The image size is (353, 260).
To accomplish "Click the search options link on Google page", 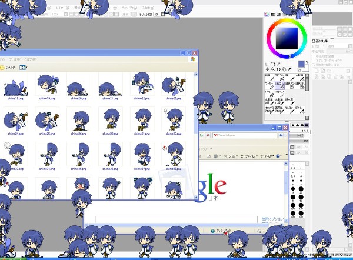I will (272, 219).
